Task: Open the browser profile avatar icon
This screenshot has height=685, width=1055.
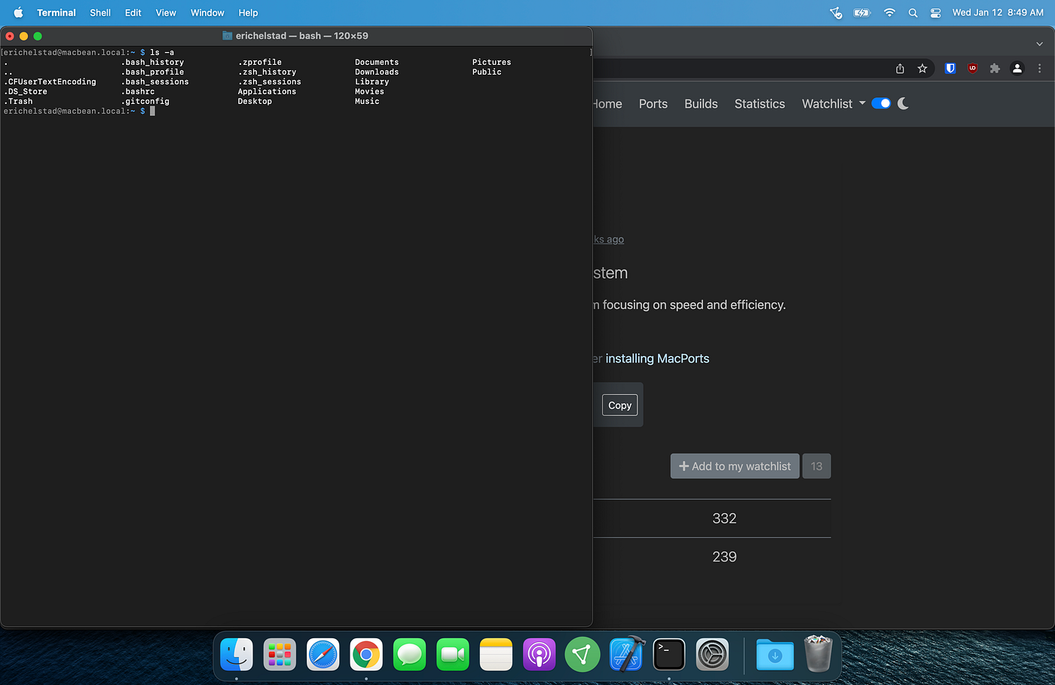Action: tap(1017, 69)
